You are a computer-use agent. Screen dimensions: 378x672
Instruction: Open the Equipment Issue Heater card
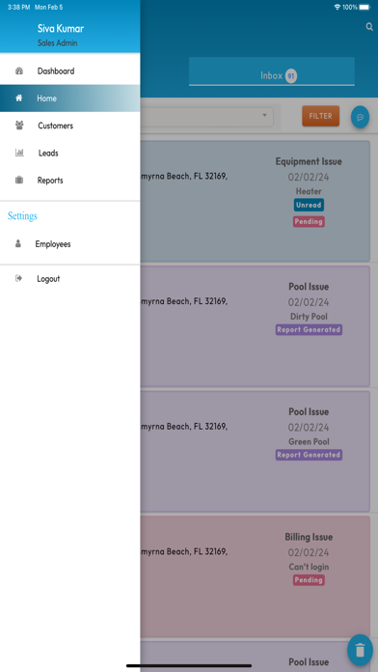256,201
